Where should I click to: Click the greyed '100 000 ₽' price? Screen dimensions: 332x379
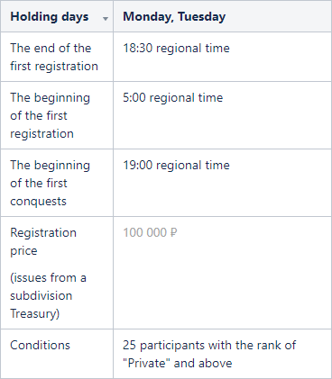click(x=150, y=232)
